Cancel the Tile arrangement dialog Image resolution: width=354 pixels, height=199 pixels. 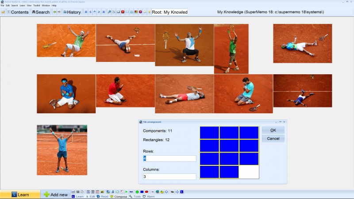coord(273,138)
